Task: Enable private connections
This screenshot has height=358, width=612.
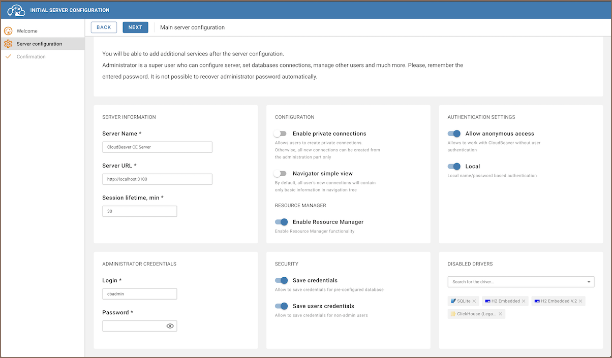Action: 280,133
